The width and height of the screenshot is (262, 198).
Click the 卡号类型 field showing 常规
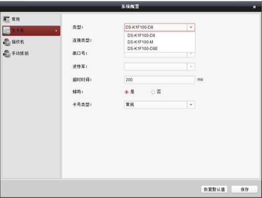(x=159, y=105)
